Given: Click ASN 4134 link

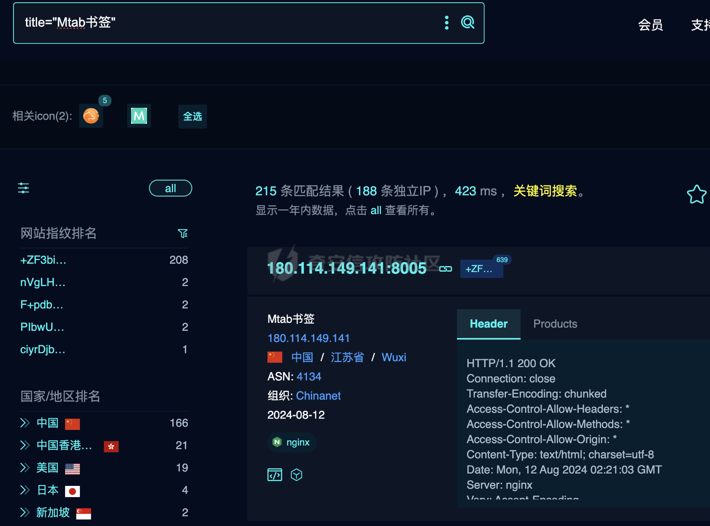Looking at the screenshot, I should 309,377.
